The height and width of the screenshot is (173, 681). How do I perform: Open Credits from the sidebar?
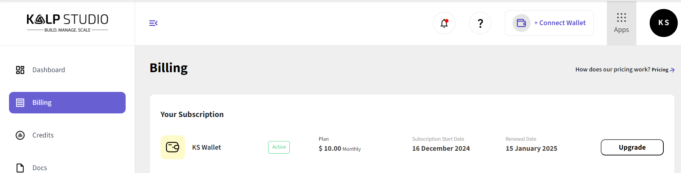43,135
